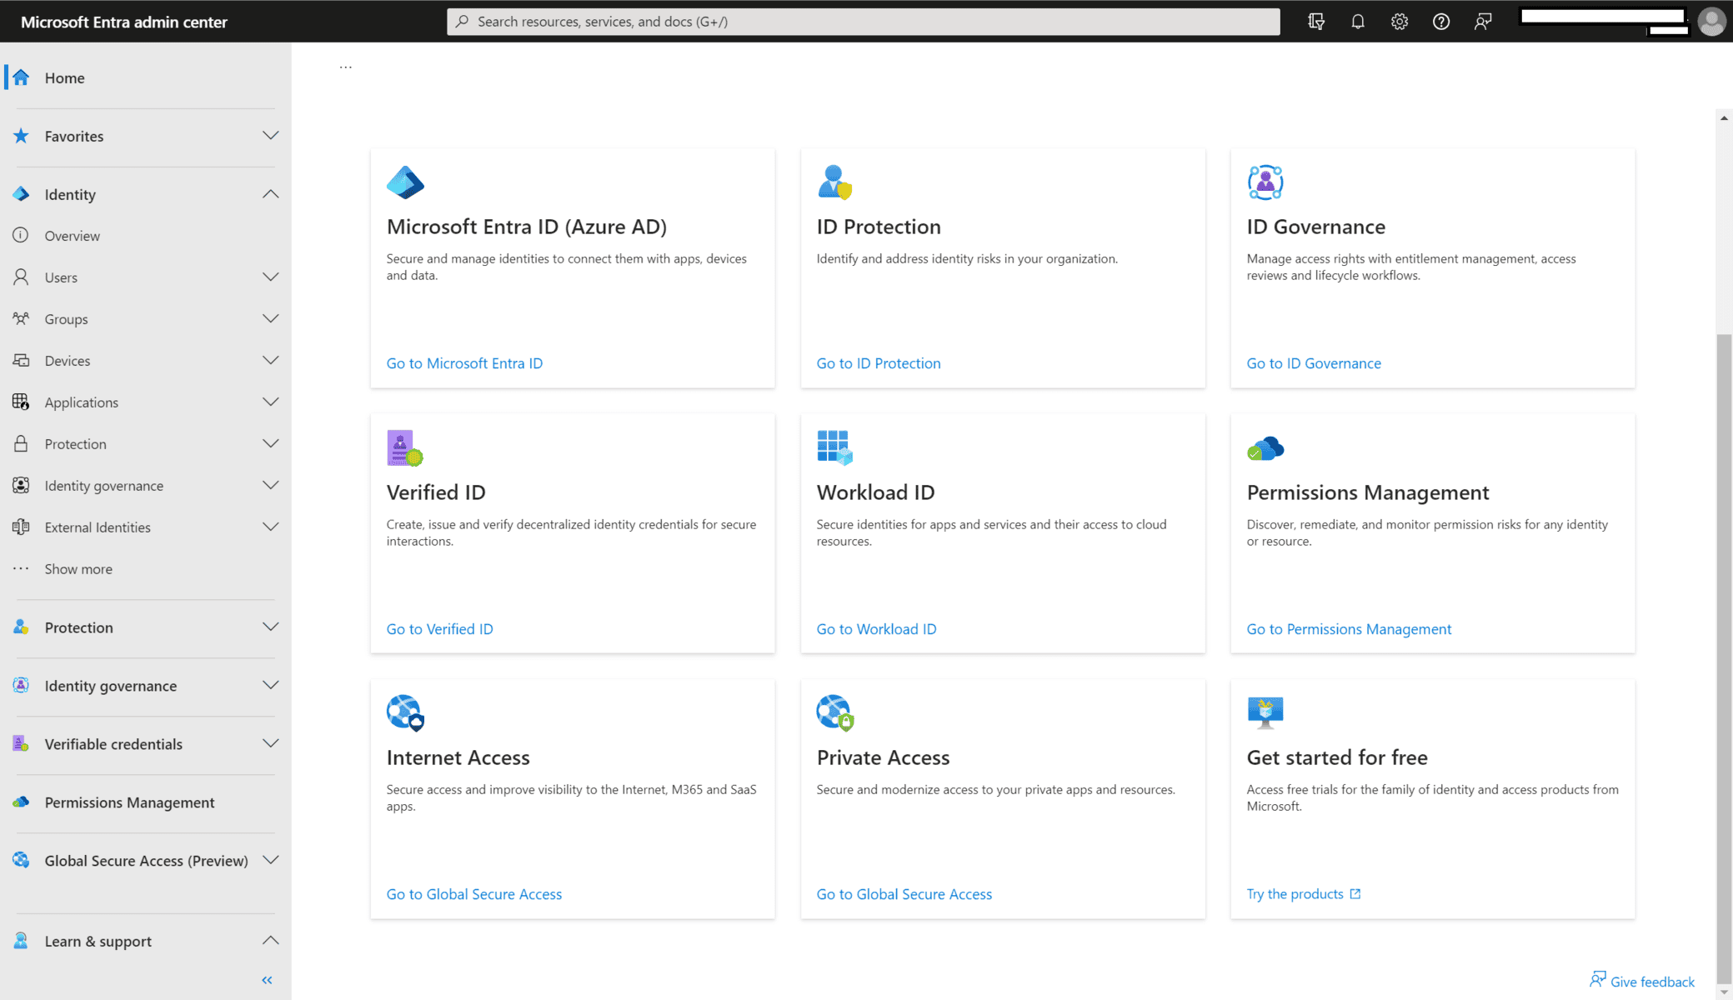The height and width of the screenshot is (1000, 1733).
Task: Click the Go to ID Protection link
Action: [x=878, y=363]
